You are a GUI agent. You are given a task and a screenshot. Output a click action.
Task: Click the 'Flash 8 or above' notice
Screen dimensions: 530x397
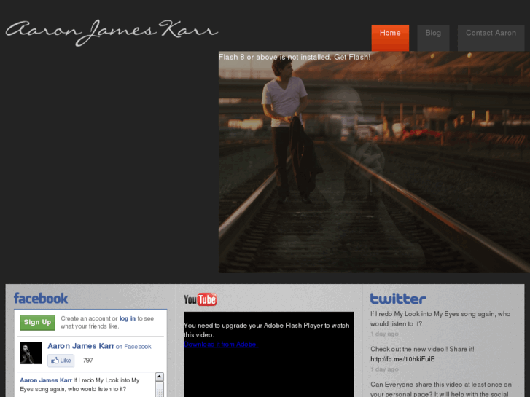pyautogui.click(x=295, y=57)
